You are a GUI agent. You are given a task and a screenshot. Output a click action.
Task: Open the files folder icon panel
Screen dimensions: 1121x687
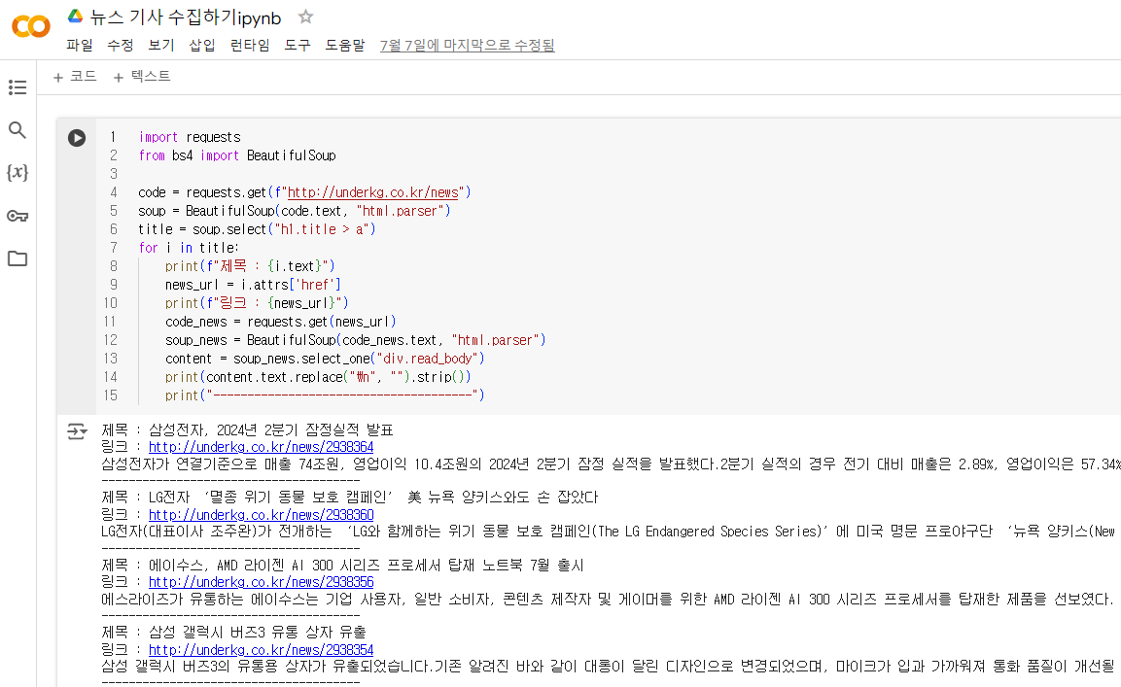[x=18, y=258]
